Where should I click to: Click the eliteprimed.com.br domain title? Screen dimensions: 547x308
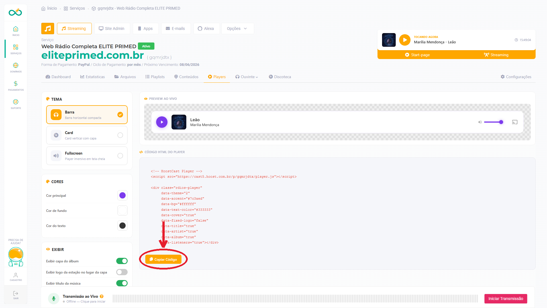(93, 55)
